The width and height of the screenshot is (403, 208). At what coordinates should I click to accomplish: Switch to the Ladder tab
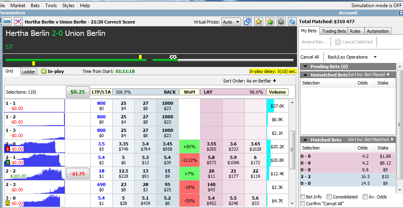coord(28,72)
